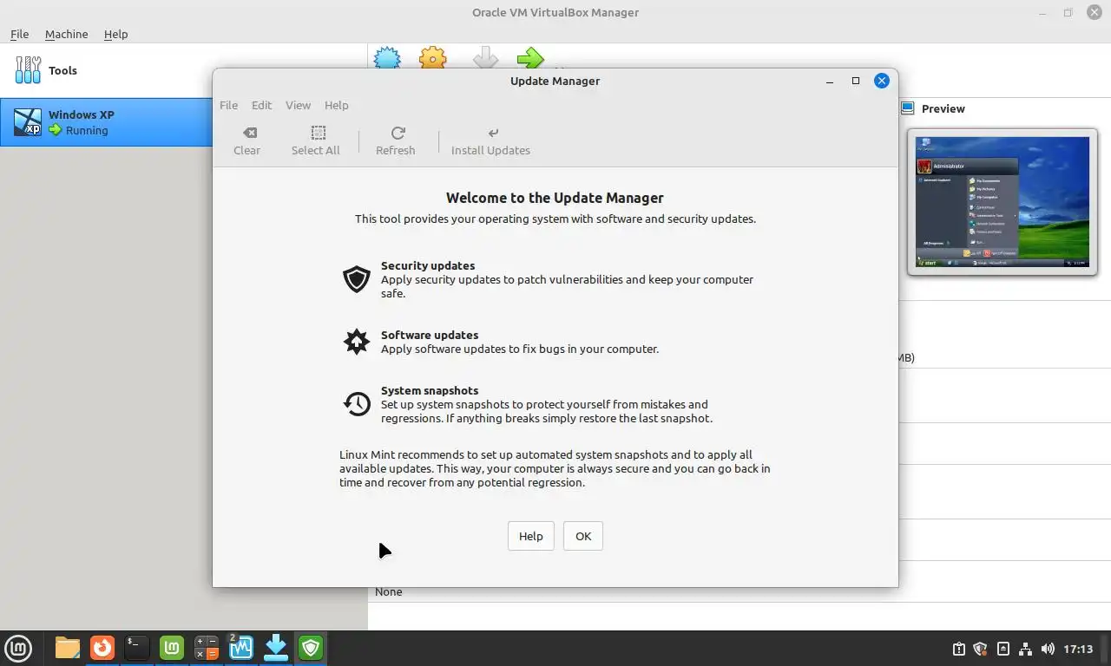1111x666 pixels.
Task: Open the Terminal from the taskbar
Action: (137, 648)
